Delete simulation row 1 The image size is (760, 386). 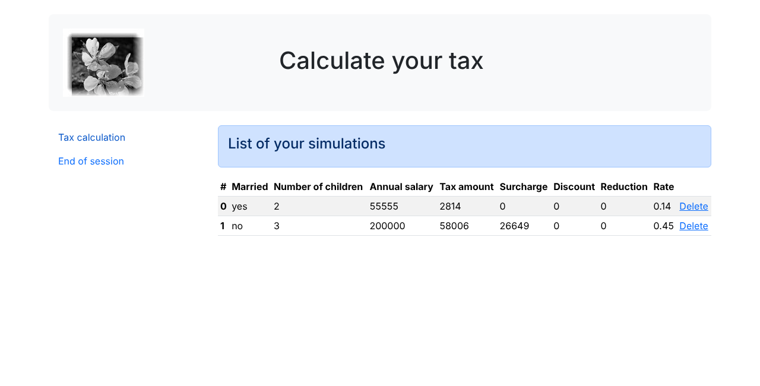click(693, 226)
